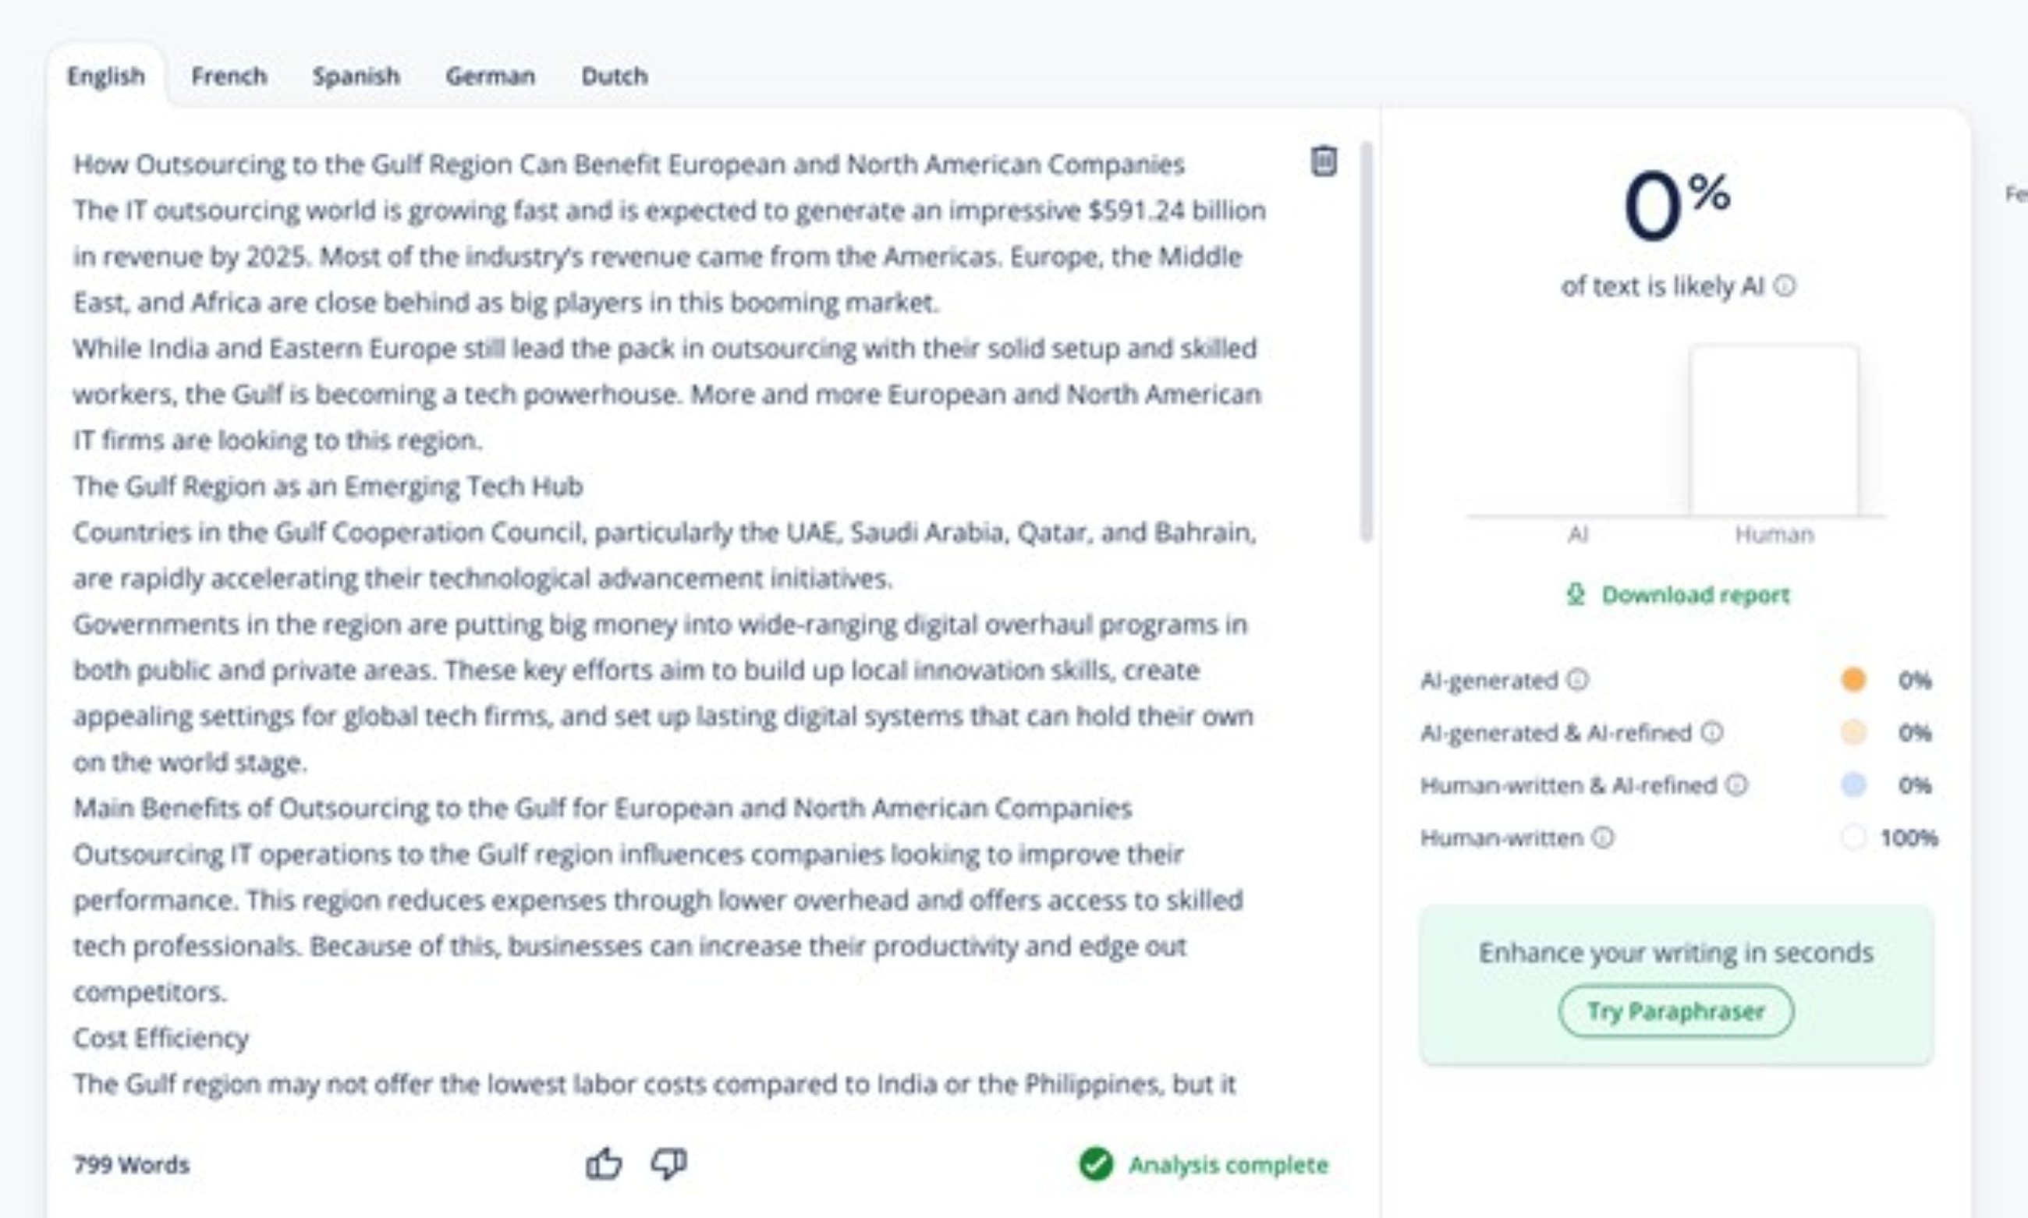Delete text with the trash icon
Viewport: 2028px width, 1218px height.
click(1323, 161)
